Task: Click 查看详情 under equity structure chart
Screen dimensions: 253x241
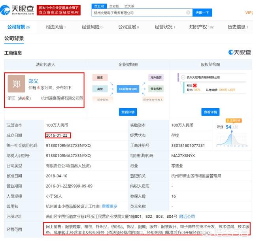Action: pos(210,112)
